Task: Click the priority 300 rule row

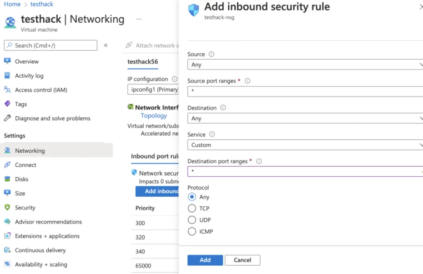Action: pos(155,223)
